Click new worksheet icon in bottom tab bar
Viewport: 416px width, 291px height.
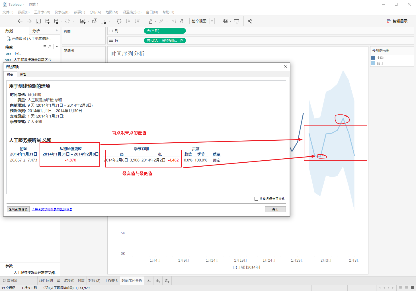pyautogui.click(x=149, y=281)
